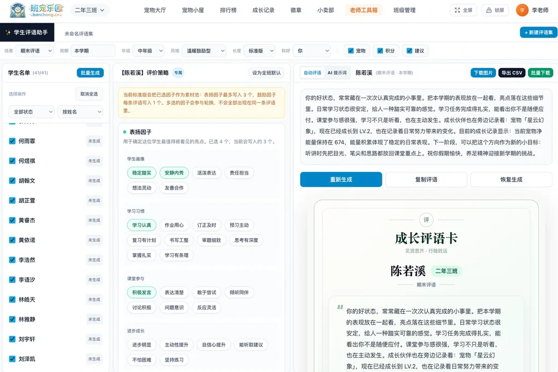Toggle the 积分 checkbox

(x=380, y=51)
